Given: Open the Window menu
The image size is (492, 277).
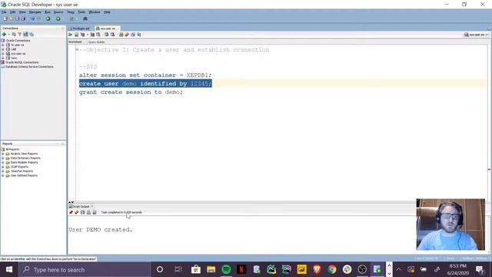Looking at the screenshot, I should click(x=94, y=12).
